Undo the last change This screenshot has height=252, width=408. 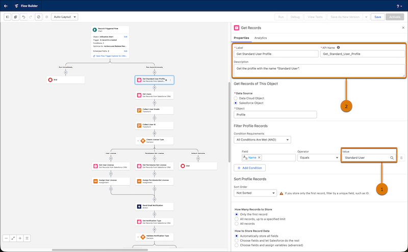coord(23,17)
